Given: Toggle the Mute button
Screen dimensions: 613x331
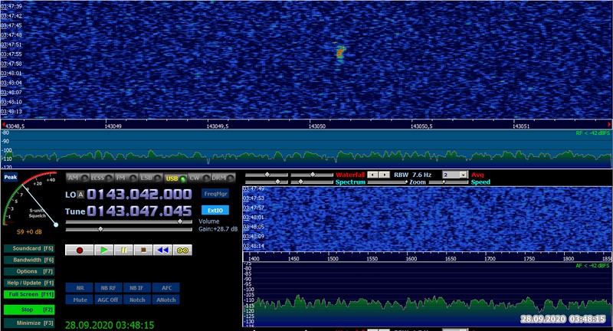Looking at the screenshot, I should (x=78, y=299).
